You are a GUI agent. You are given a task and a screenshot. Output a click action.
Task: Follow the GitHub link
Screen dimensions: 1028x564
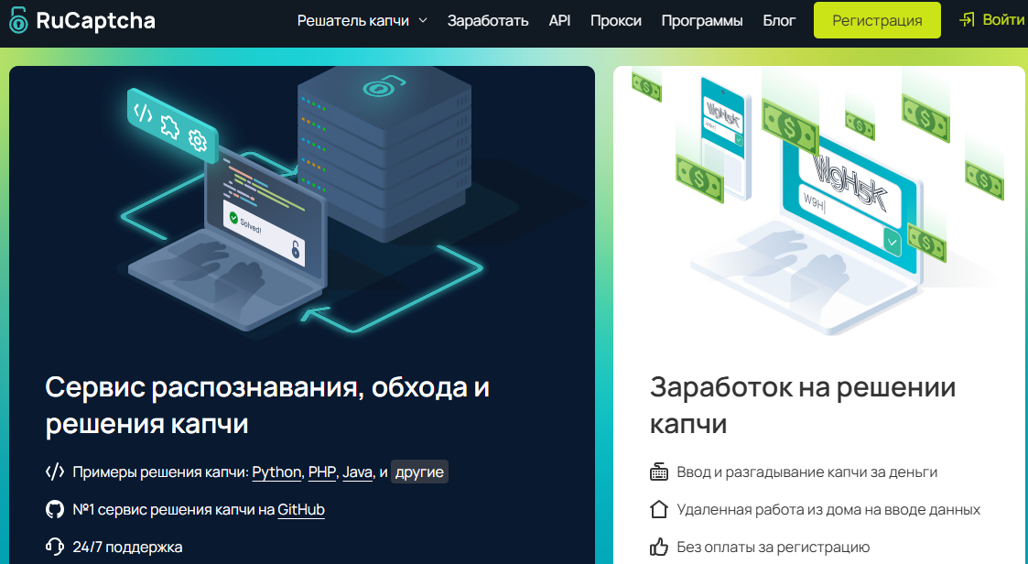click(301, 510)
